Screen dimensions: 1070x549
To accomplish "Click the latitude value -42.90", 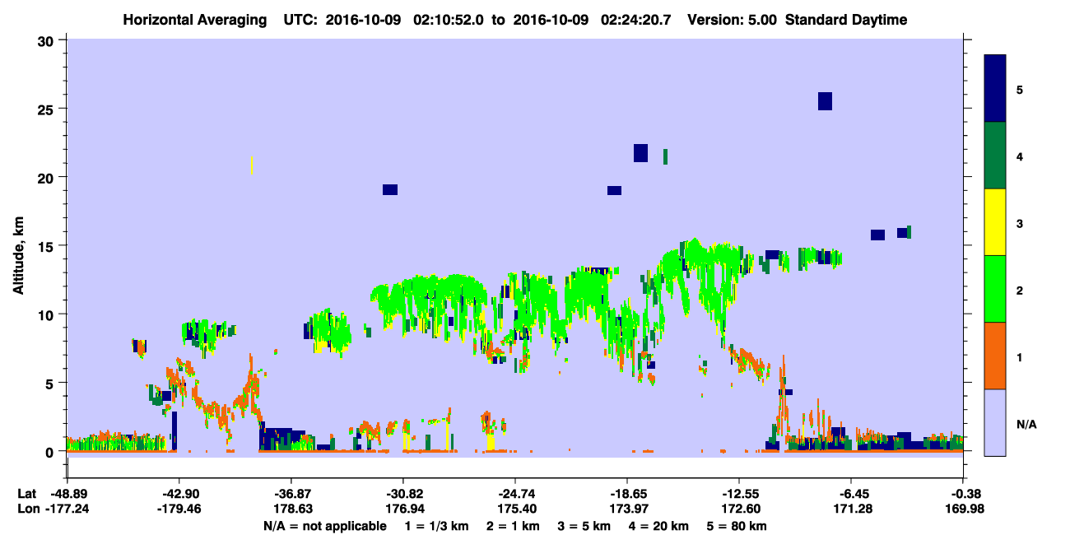I will click(179, 493).
